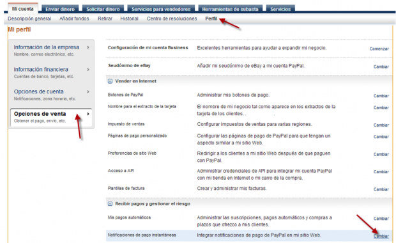This screenshot has width=396, height=243.
Task: Switch to the Enviar dinero tab
Action: click(60, 9)
